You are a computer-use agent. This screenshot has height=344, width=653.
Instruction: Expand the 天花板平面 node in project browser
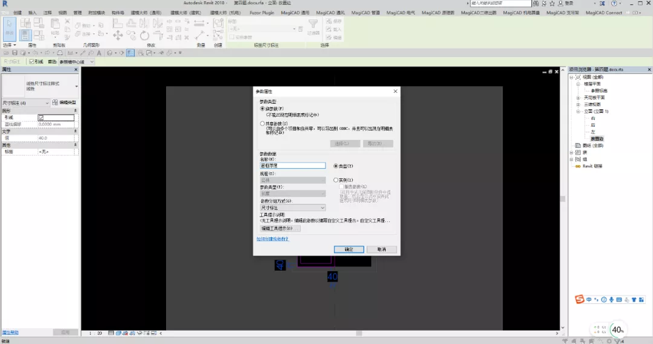click(x=578, y=98)
